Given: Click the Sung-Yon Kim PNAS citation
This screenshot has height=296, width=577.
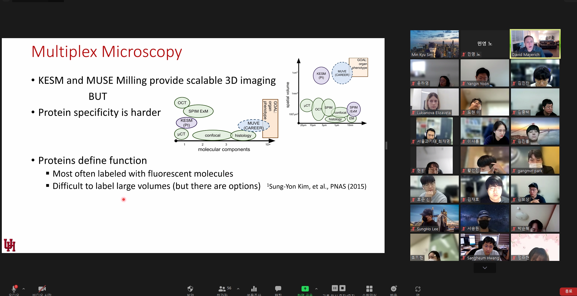Looking at the screenshot, I should pyautogui.click(x=316, y=186).
